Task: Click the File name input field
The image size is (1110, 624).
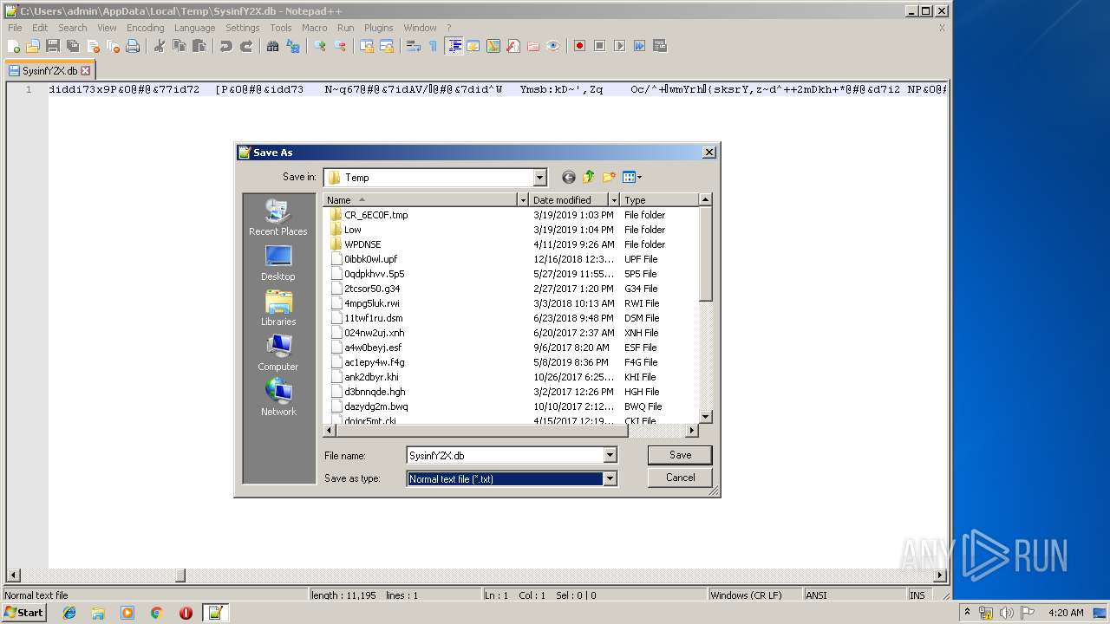Action: pyautogui.click(x=505, y=455)
